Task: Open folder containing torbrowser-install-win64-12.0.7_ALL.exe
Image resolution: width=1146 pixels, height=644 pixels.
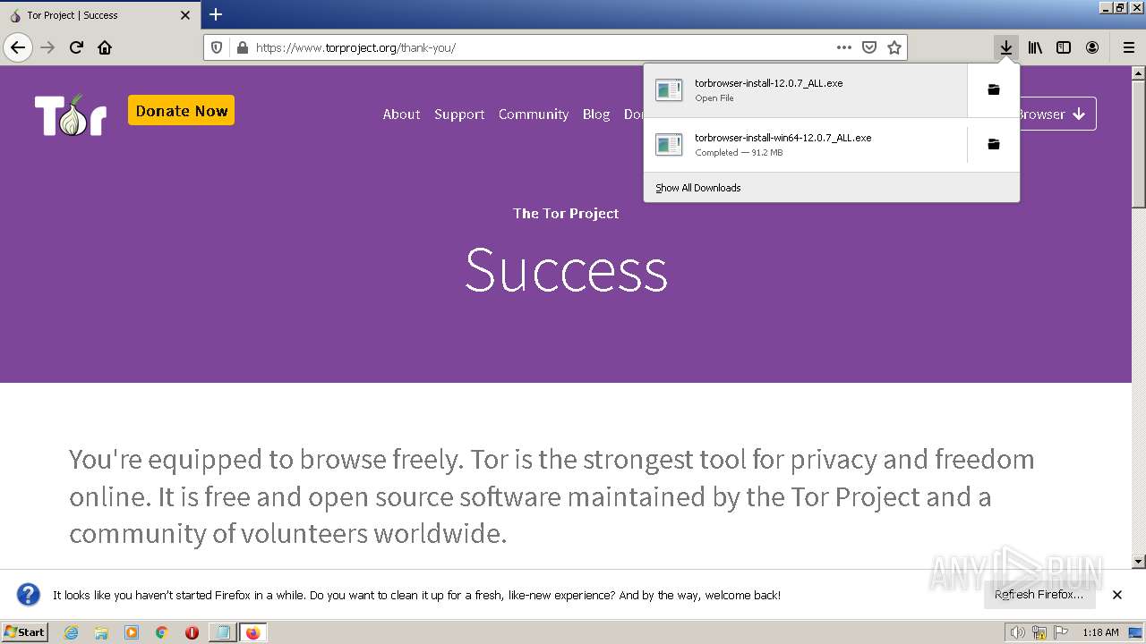Action: tap(994, 144)
